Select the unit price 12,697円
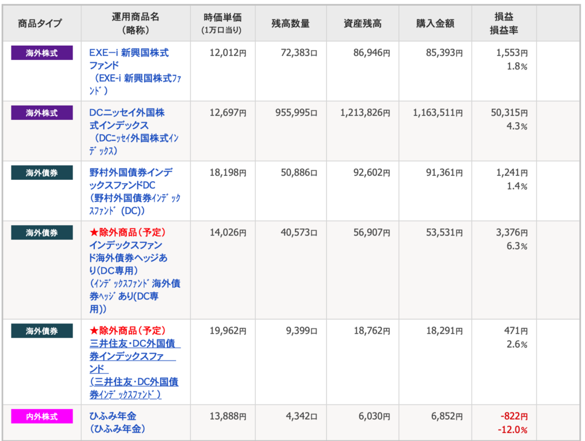Screen dimensions: 585x441 228,113
